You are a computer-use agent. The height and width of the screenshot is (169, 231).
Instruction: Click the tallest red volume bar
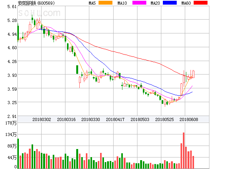pos(184,151)
